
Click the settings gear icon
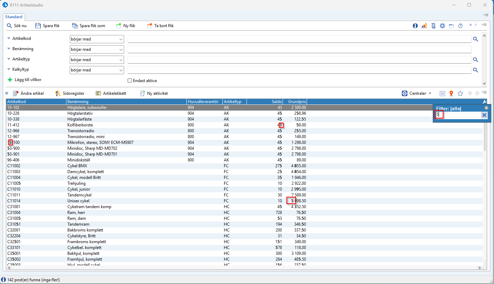tap(442, 26)
